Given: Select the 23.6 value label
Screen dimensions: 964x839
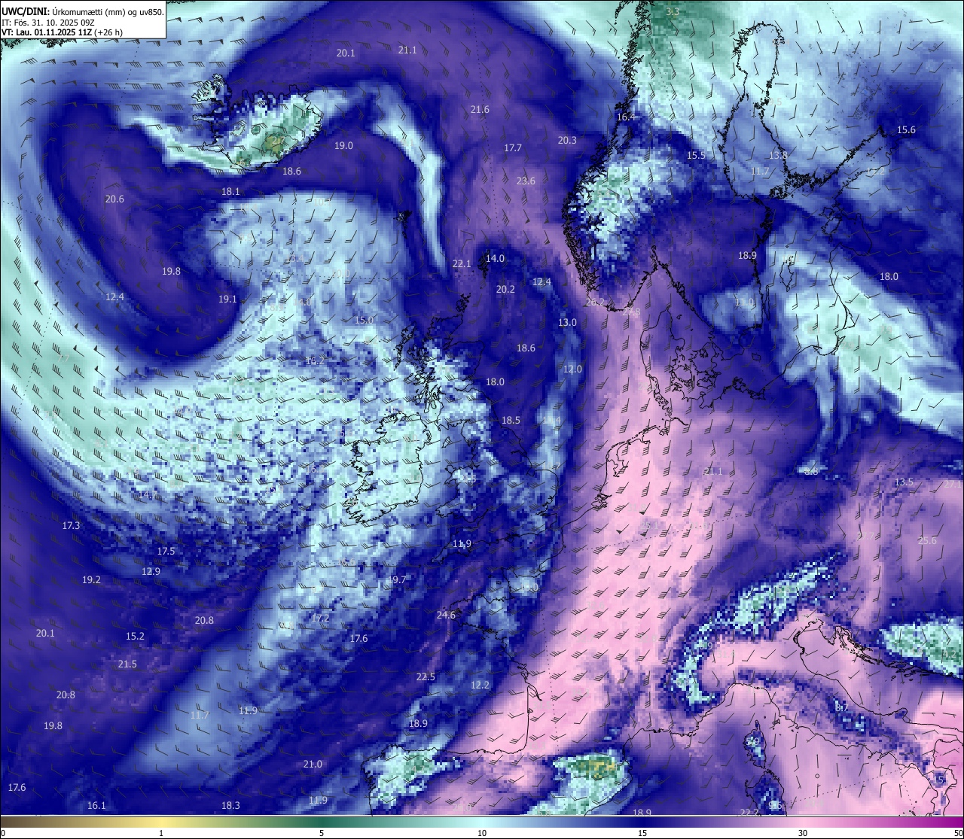Looking at the screenshot, I should point(526,181).
